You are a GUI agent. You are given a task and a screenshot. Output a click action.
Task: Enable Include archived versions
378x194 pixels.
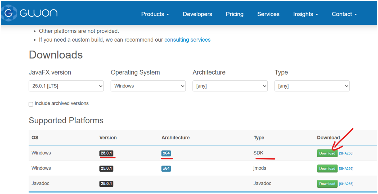point(31,104)
